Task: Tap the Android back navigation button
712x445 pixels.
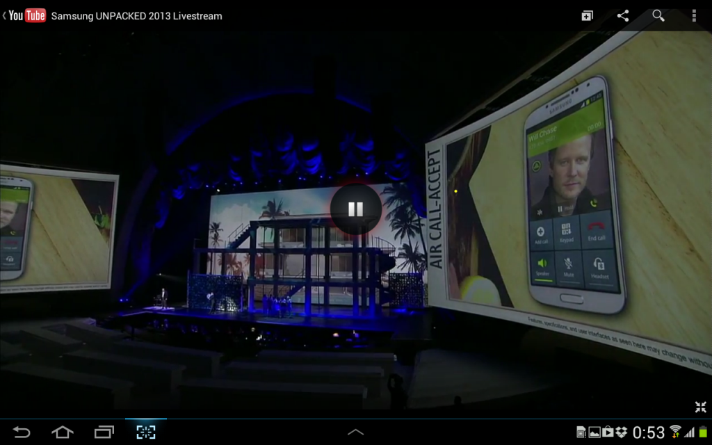Action: [22, 432]
